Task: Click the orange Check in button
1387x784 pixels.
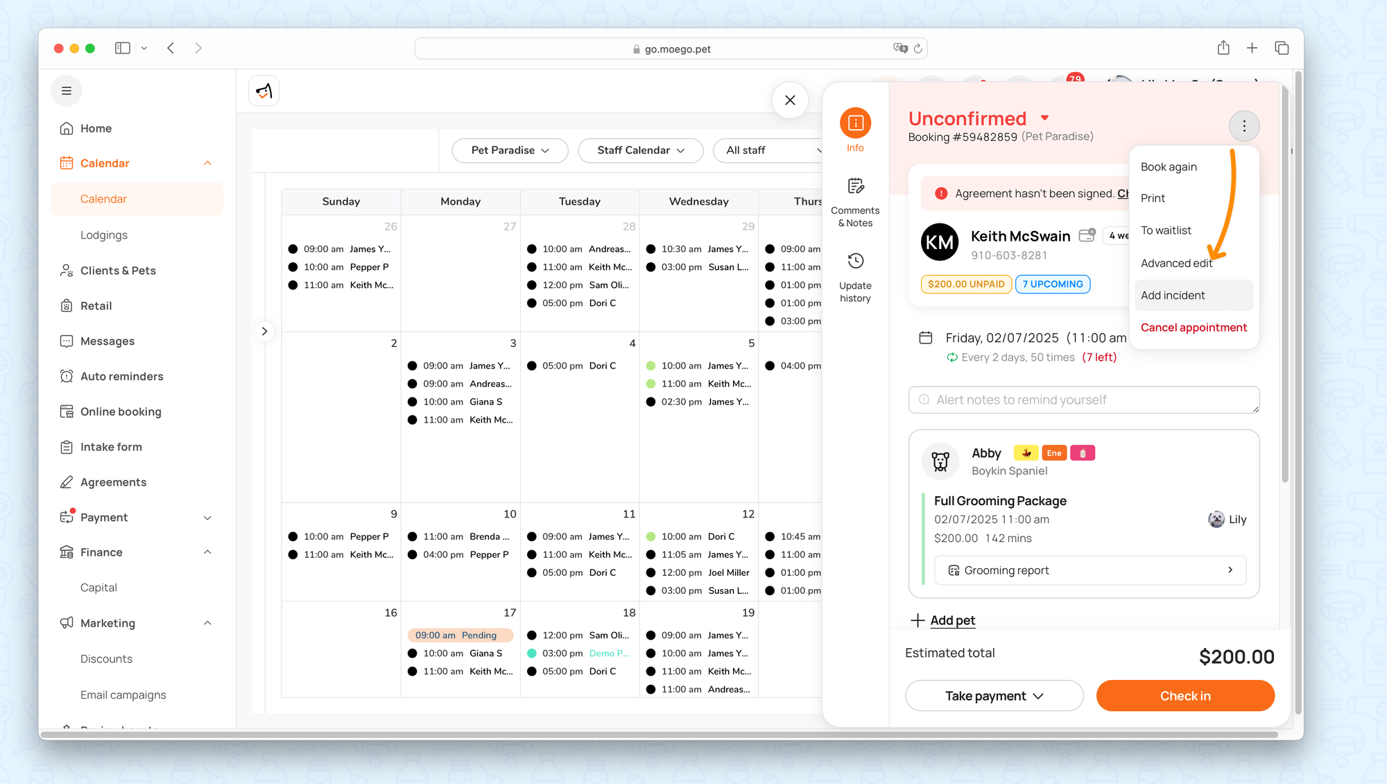Action: point(1185,695)
